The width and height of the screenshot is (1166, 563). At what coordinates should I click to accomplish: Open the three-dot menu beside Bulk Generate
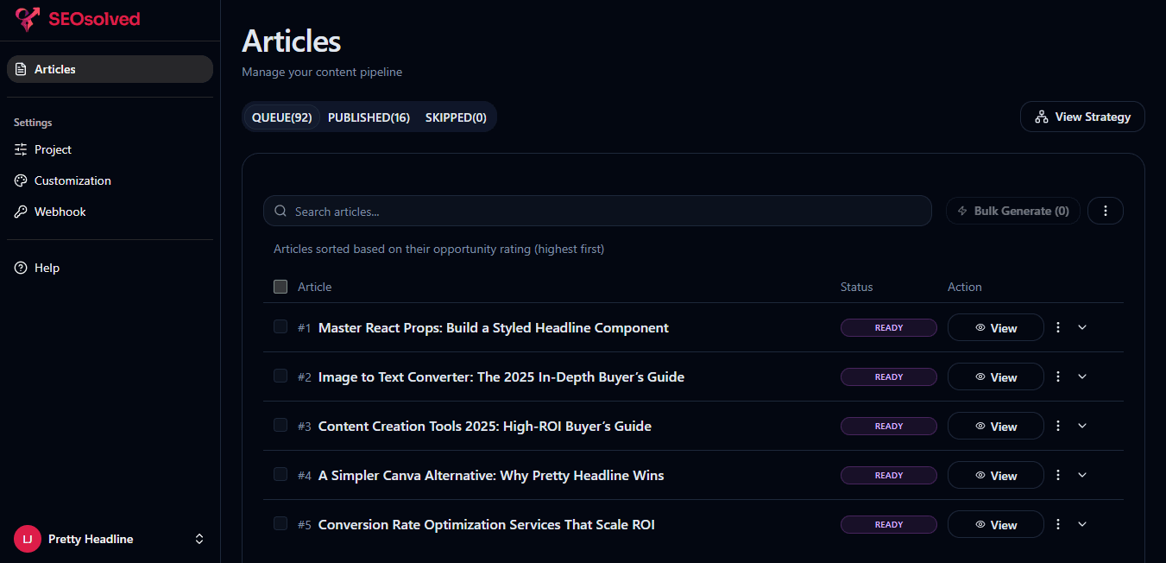(x=1105, y=211)
